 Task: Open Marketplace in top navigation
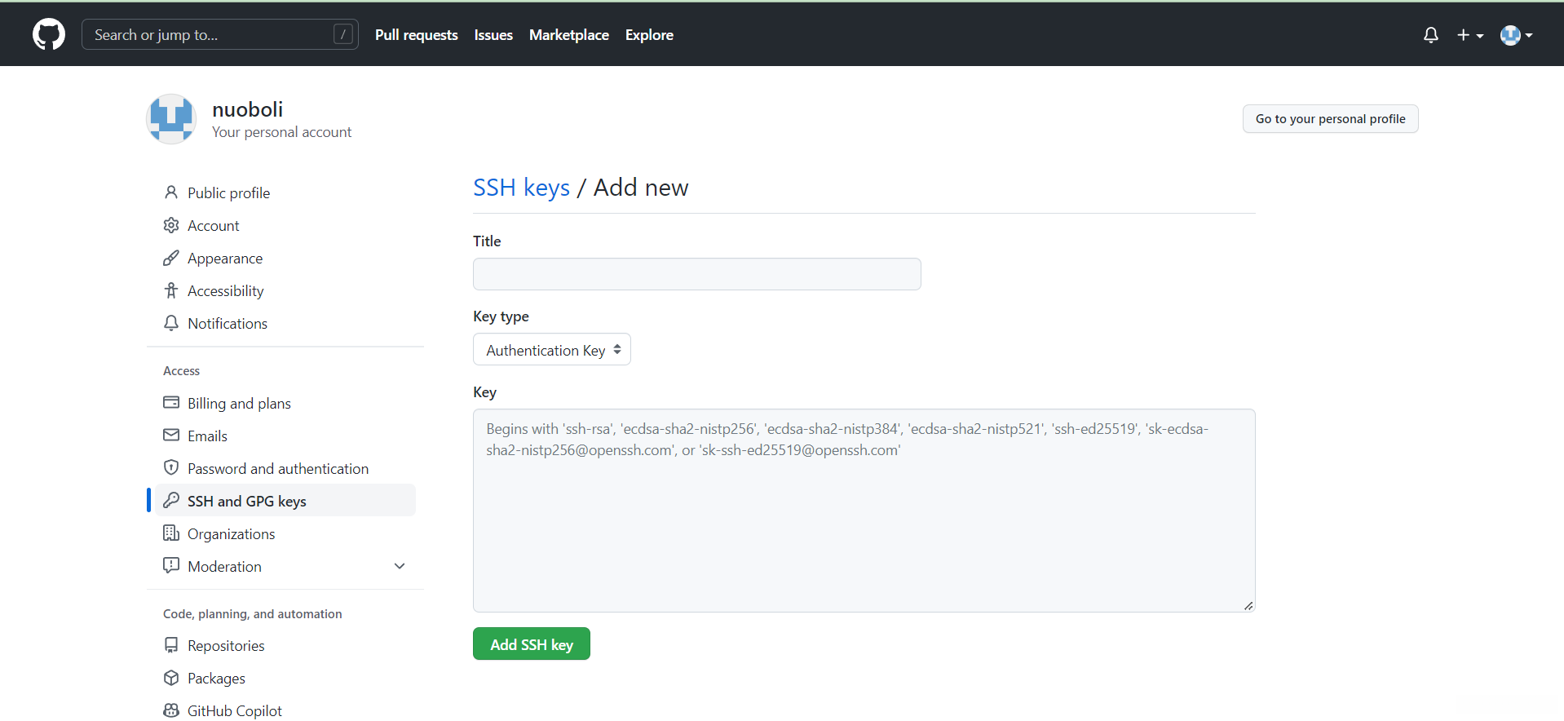[x=569, y=35]
